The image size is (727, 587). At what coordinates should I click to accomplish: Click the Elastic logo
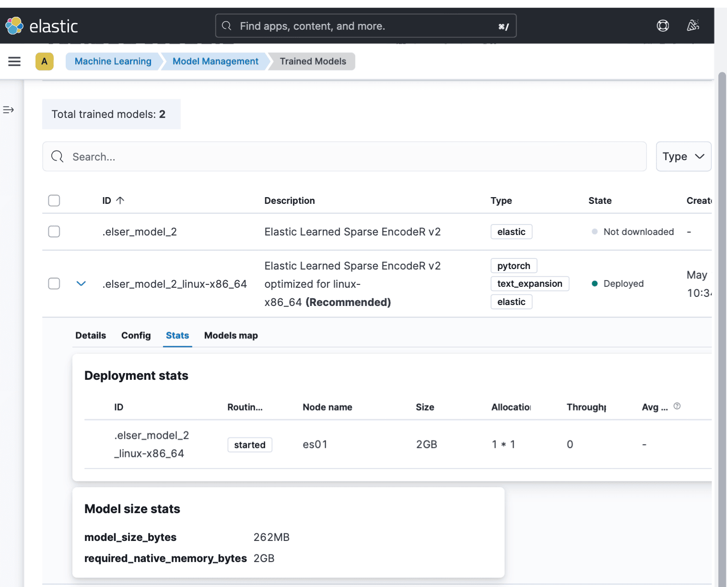click(41, 26)
